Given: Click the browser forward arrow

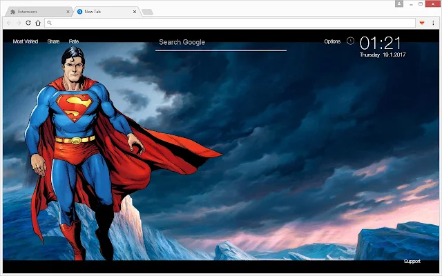Looking at the screenshot, I should [x=19, y=23].
